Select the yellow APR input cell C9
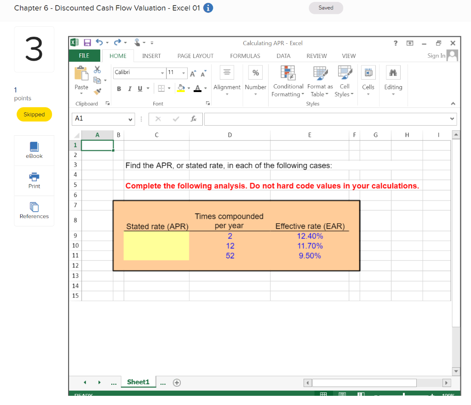This screenshot has height=405, width=471. (156, 236)
